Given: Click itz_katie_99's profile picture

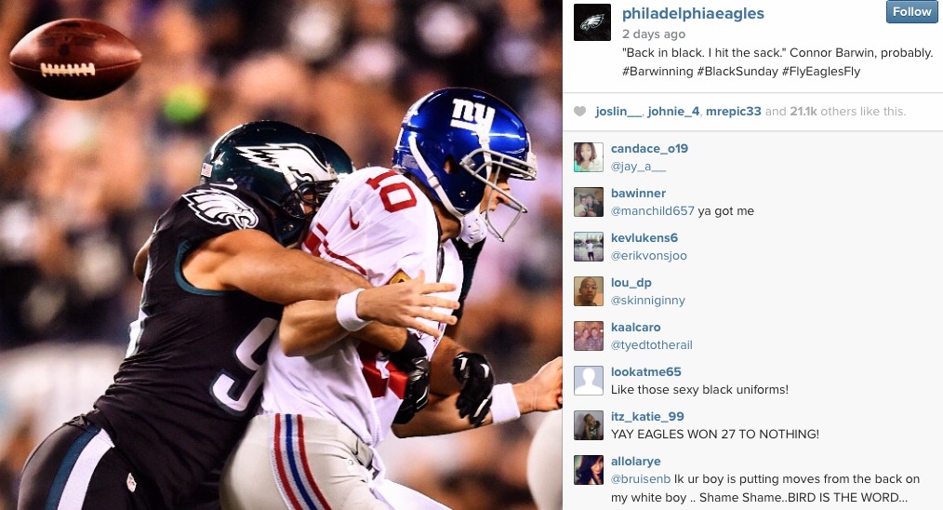Looking at the screenshot, I should [x=588, y=425].
